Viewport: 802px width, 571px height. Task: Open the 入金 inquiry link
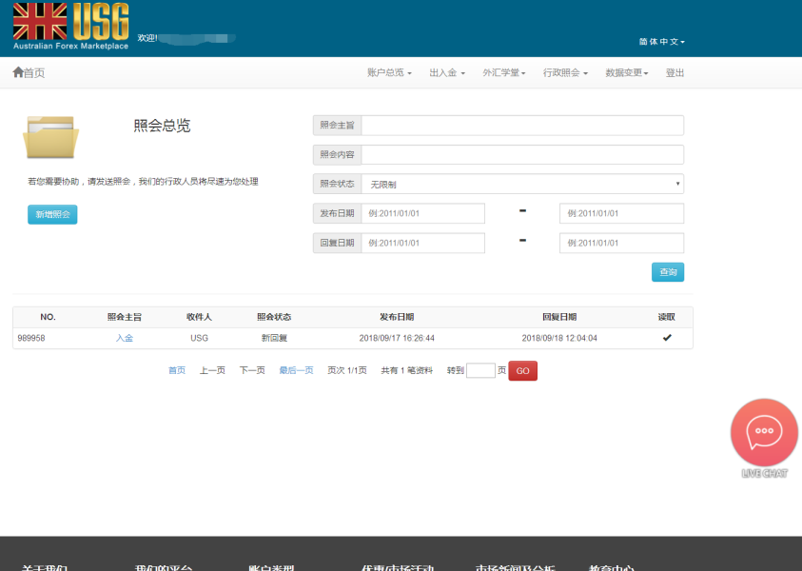click(125, 338)
